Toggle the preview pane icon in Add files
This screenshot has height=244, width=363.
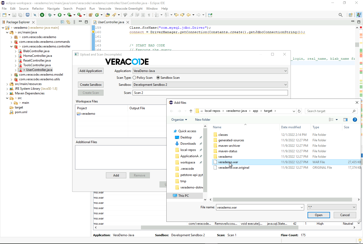pyautogui.click(x=345, y=120)
